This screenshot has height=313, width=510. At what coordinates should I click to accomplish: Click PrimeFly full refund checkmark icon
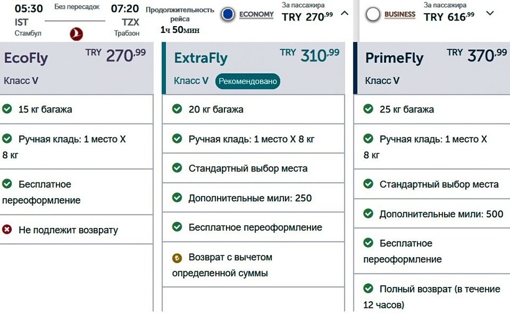click(x=368, y=289)
